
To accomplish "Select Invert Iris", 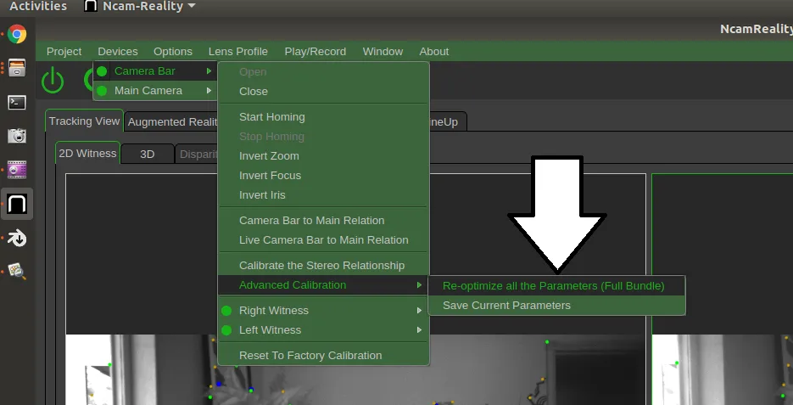I will pyautogui.click(x=324, y=195).
